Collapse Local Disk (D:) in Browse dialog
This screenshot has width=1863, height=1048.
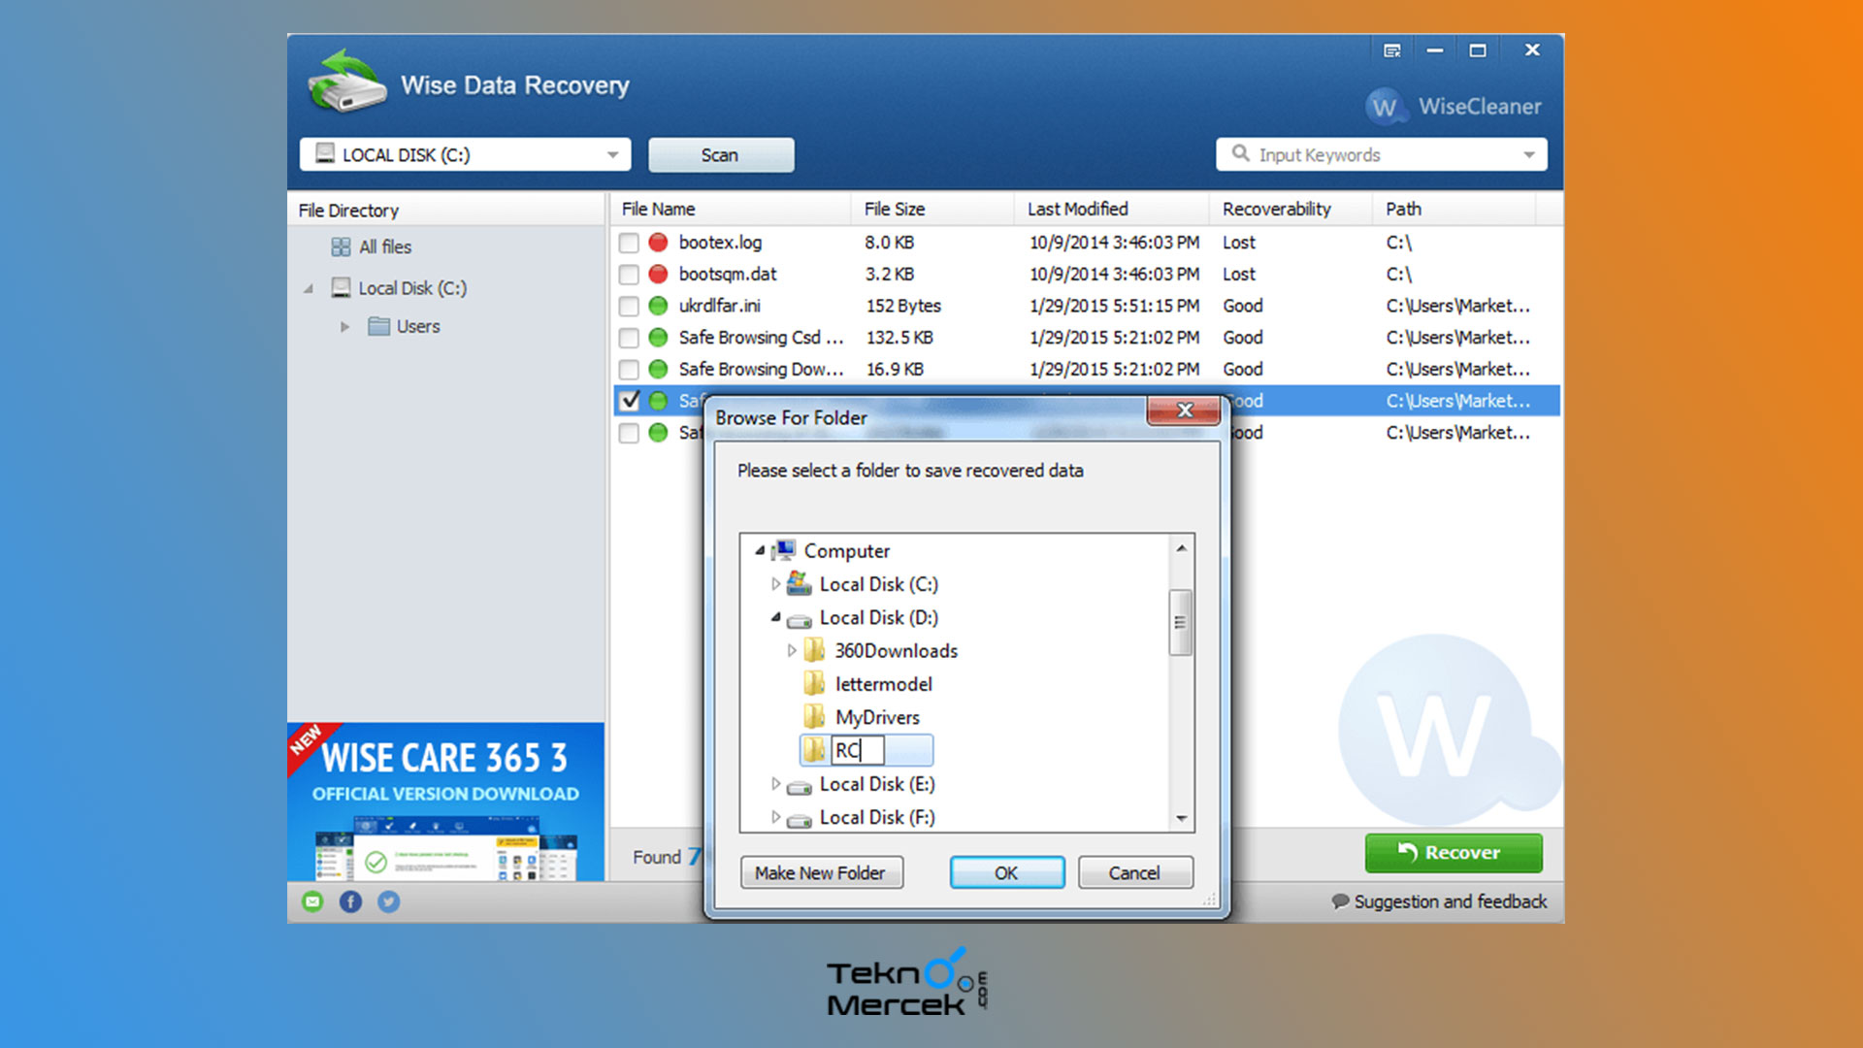coord(775,617)
